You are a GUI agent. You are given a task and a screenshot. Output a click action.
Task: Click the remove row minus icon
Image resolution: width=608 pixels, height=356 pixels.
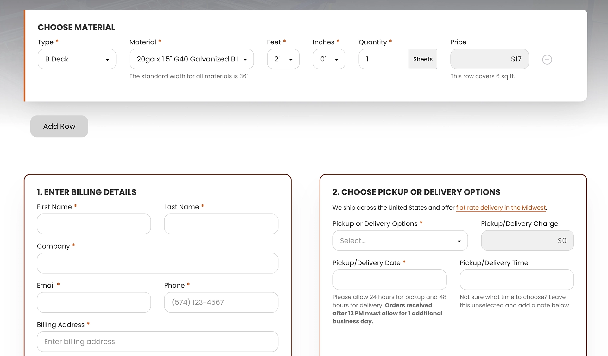[547, 60]
